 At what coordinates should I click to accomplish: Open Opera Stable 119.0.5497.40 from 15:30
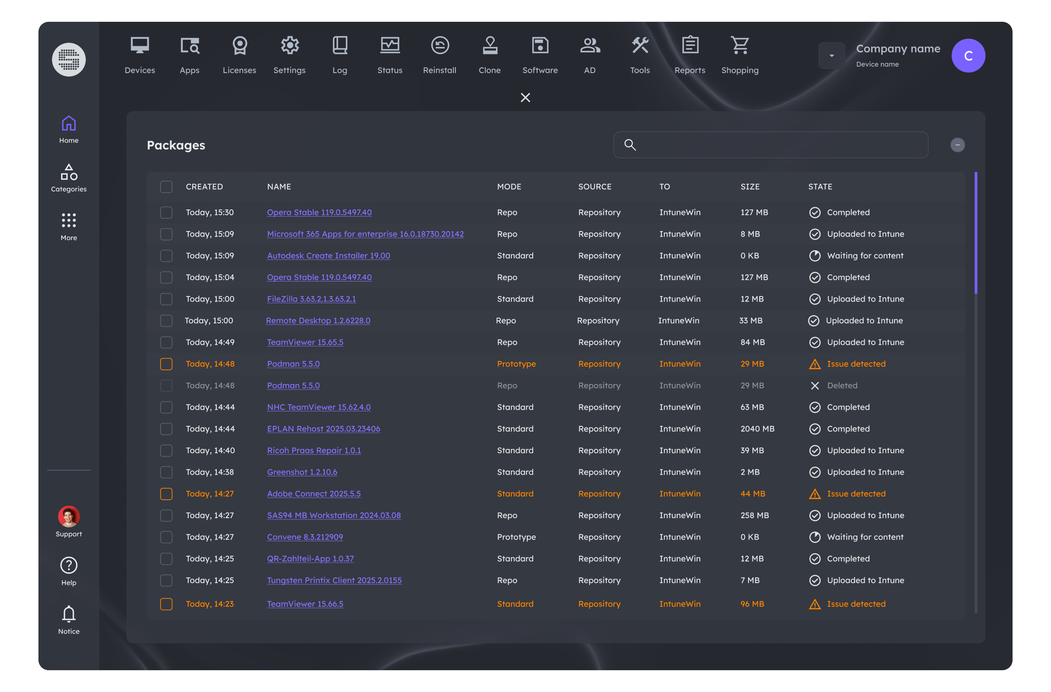[319, 212]
